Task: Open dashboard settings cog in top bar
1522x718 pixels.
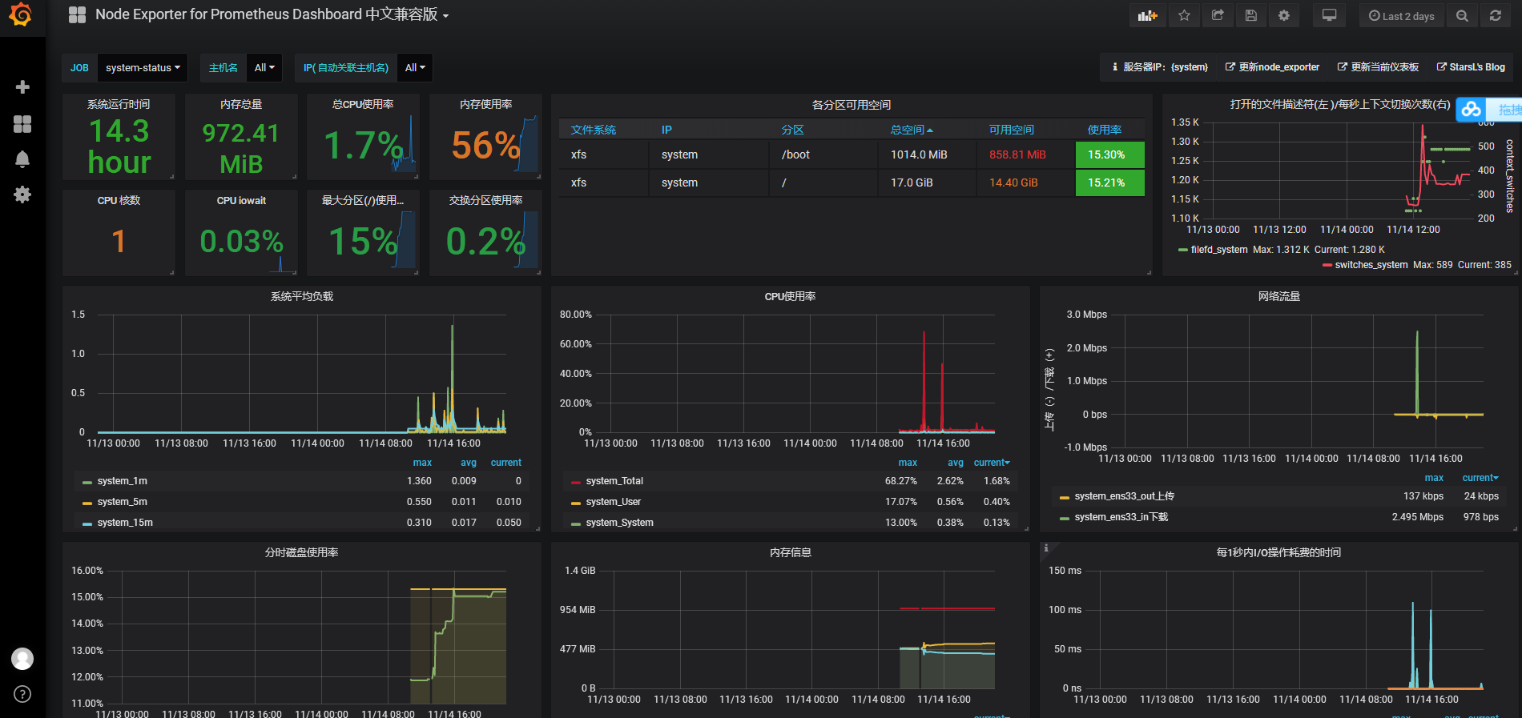Action: (1284, 16)
